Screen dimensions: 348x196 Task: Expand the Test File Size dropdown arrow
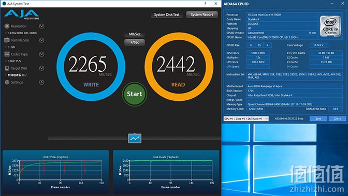[41, 40]
